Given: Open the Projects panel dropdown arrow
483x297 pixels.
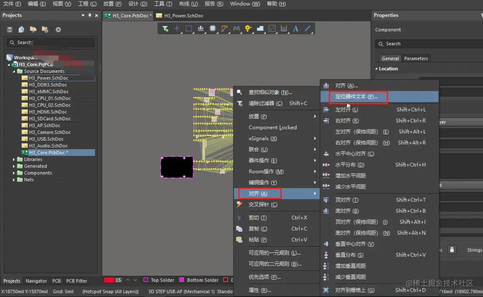Looking at the screenshot, I should tap(83, 15).
